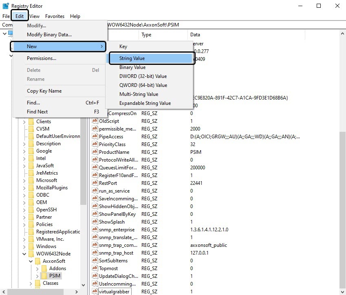
Task: Click the string icon next to ProductName
Action: [x=95, y=152]
